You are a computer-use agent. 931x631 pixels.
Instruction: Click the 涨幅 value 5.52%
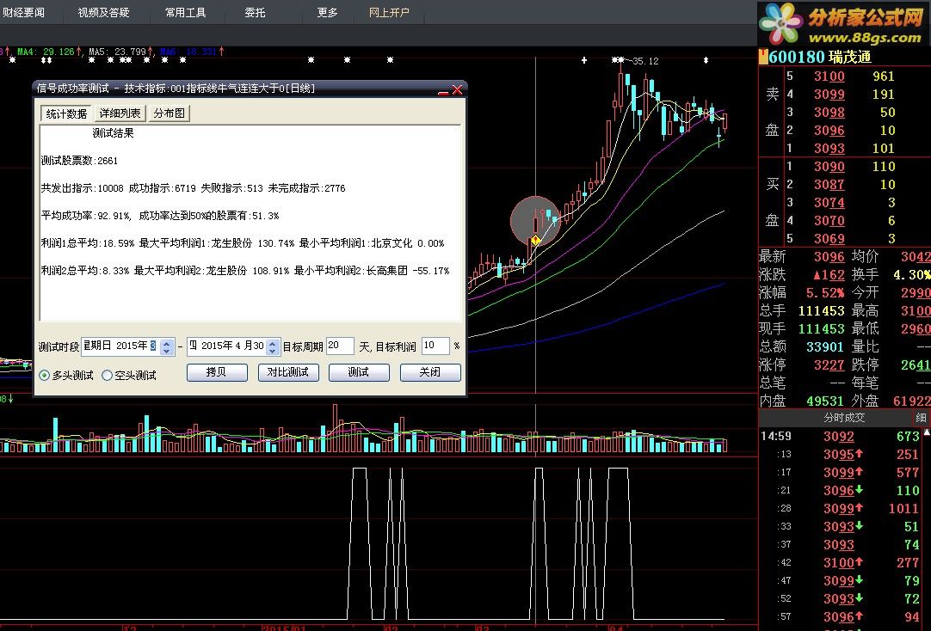click(x=824, y=293)
